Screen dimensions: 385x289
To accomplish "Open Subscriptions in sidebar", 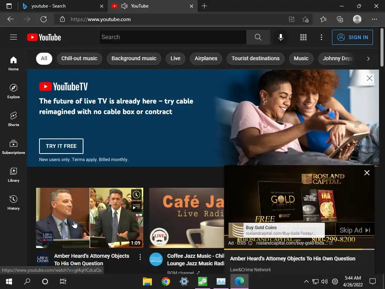I will (x=14, y=147).
